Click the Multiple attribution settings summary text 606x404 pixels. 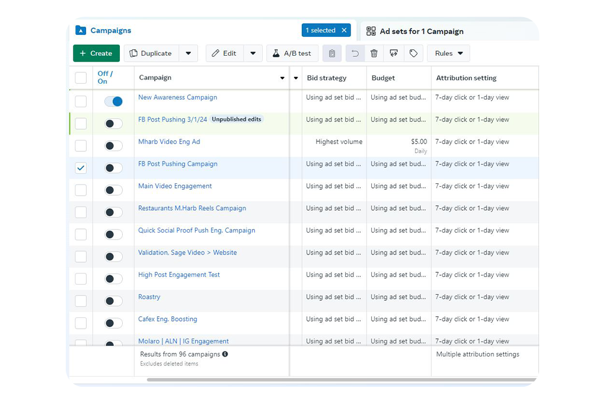pos(478,354)
